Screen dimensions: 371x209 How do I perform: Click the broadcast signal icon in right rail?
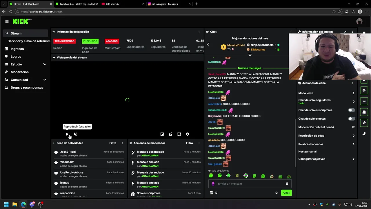(x=364, y=101)
